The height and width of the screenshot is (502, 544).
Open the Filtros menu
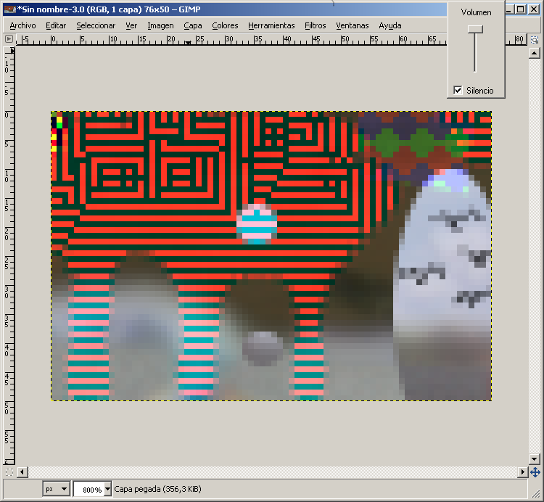pos(315,25)
